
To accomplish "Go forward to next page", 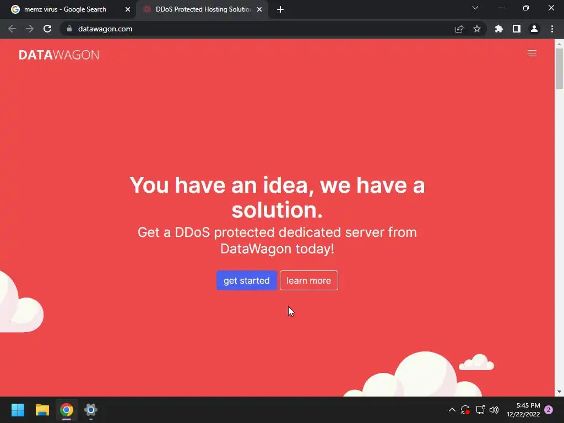I will tap(30, 29).
